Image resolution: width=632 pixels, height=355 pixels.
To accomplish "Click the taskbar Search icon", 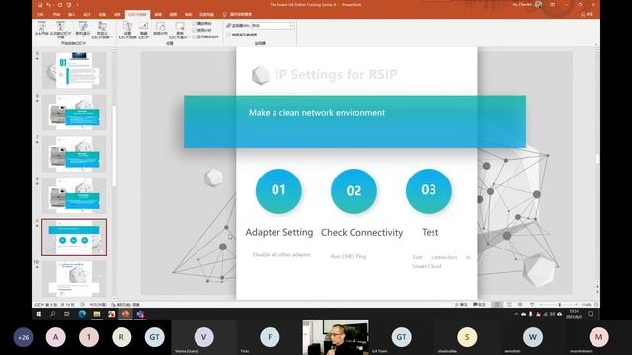I will 52,314.
